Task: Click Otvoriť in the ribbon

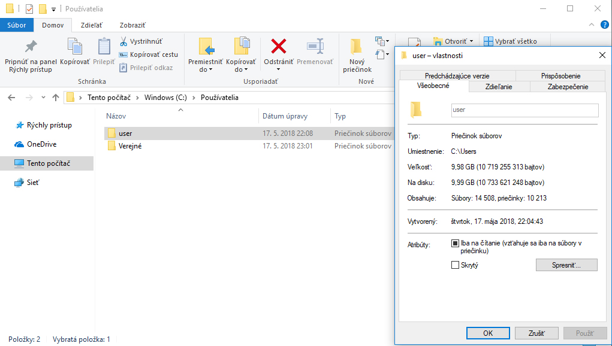Action: click(x=453, y=41)
